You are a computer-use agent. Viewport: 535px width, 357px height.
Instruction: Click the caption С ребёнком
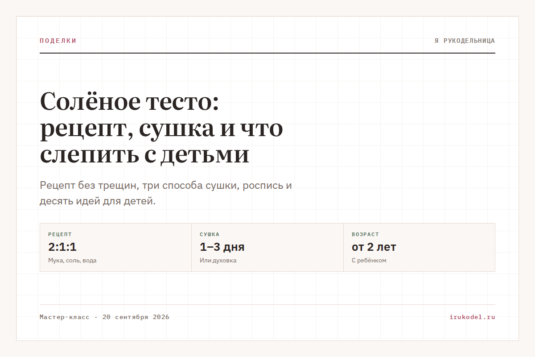pyautogui.click(x=369, y=261)
